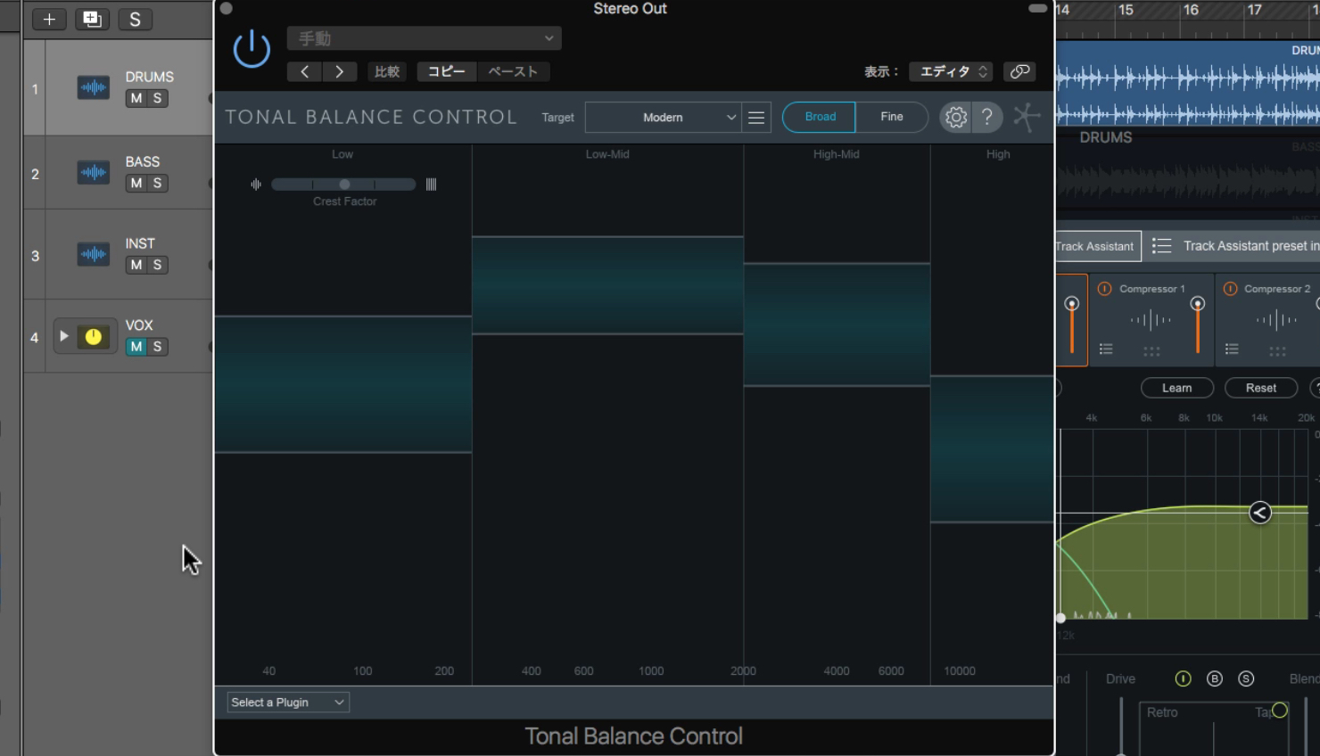Solo the BASS track
This screenshot has width=1320, height=756.
157,183
